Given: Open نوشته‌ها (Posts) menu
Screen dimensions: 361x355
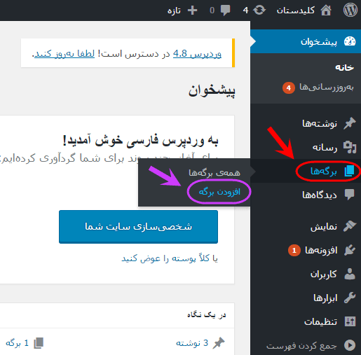Looking at the screenshot, I should pos(320,123).
